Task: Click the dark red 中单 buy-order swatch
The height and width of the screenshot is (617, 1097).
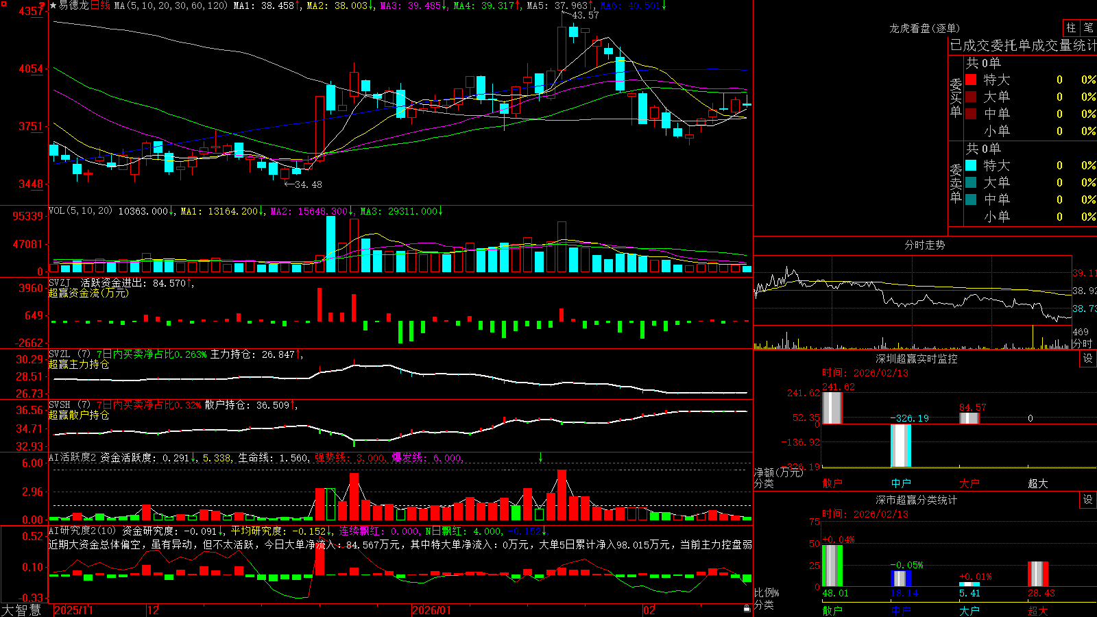Action: tap(971, 114)
